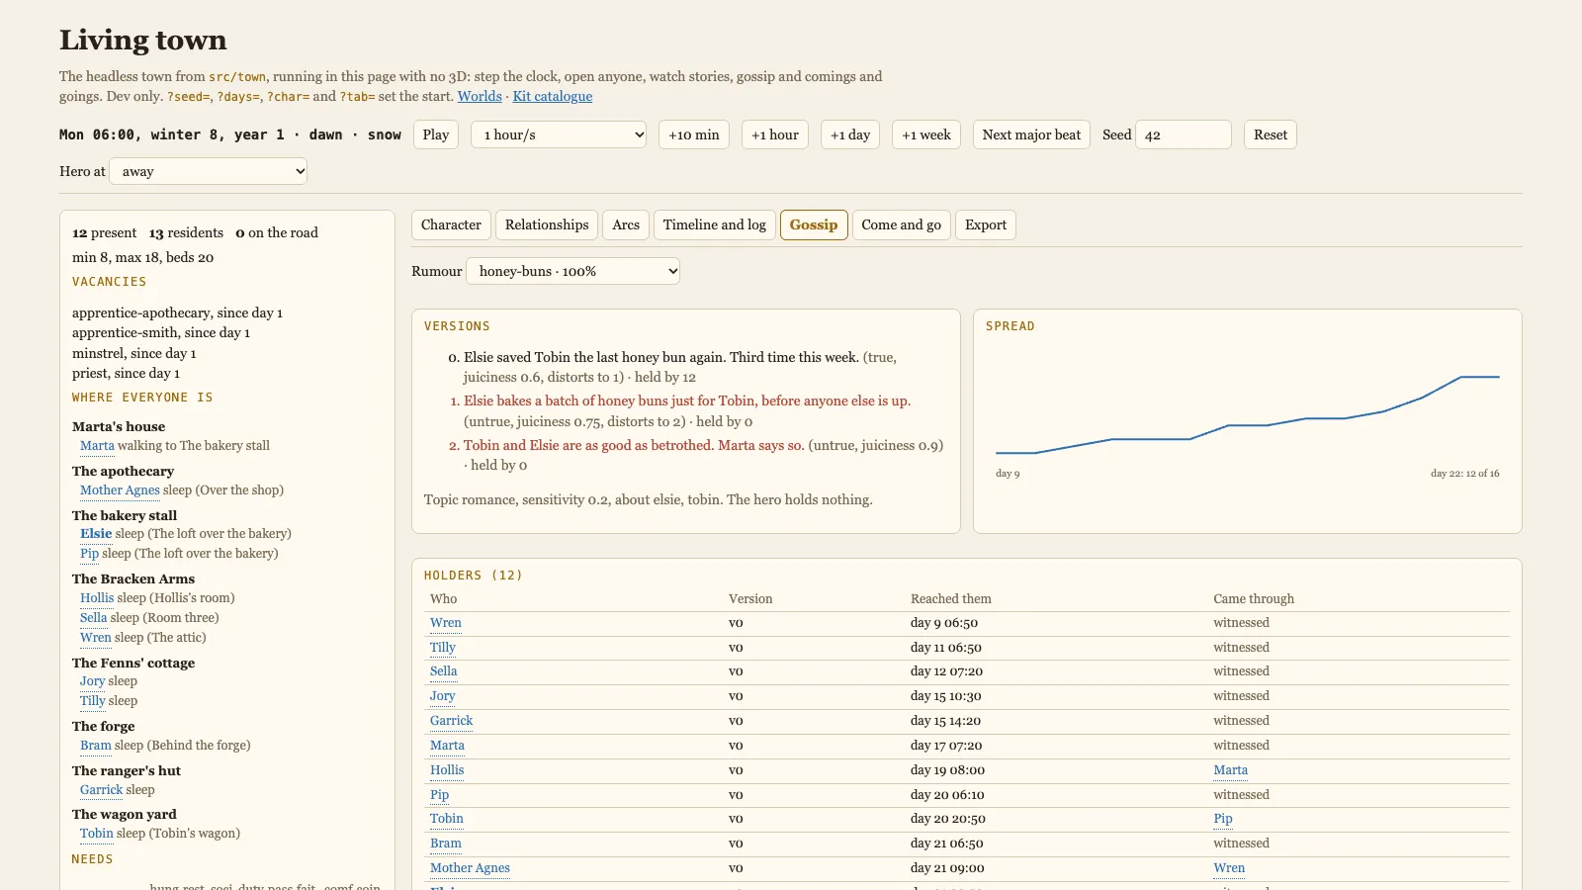This screenshot has width=1582, height=890.
Task: Open the Timeline and log tab
Action: pos(715,224)
